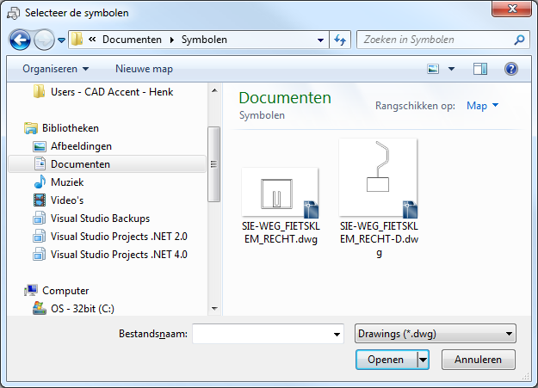Viewport: 538px width, 388px height.
Task: Select SIE-WEG_FIETSKLEM_RECHT-D.dwg file thumbnail
Action: pyautogui.click(x=378, y=178)
